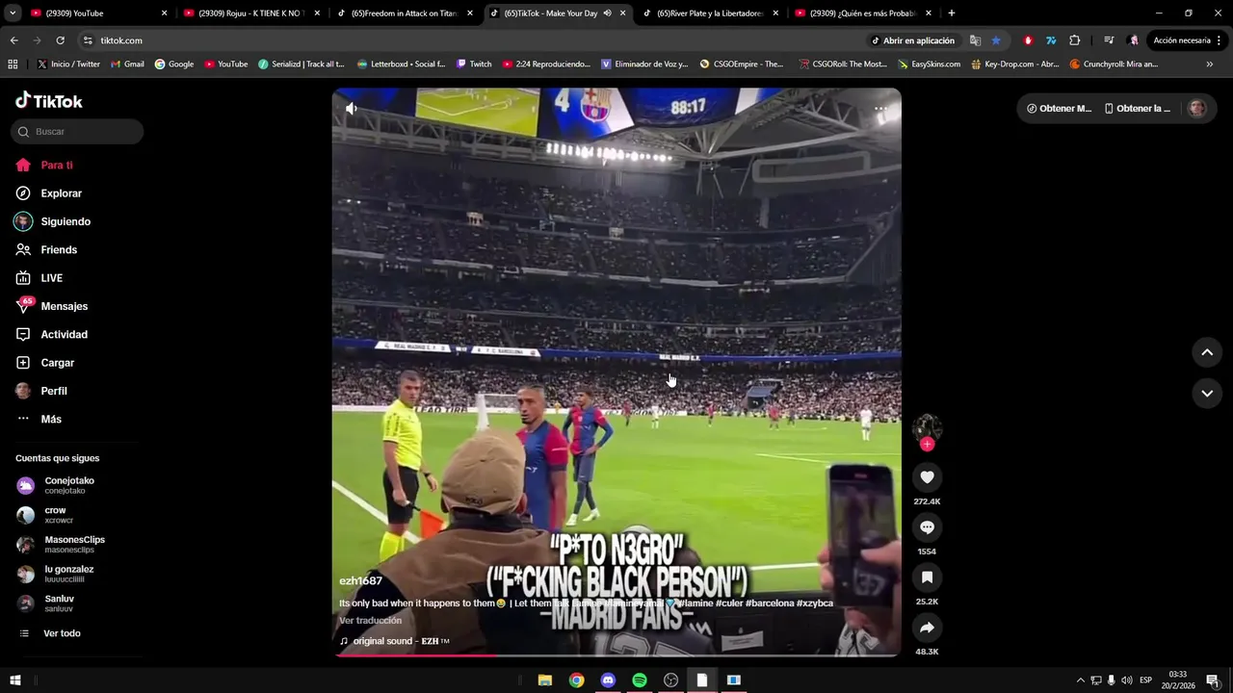Screen dimensions: 1233x693
Task: Open a new browser tab
Action: (952, 13)
